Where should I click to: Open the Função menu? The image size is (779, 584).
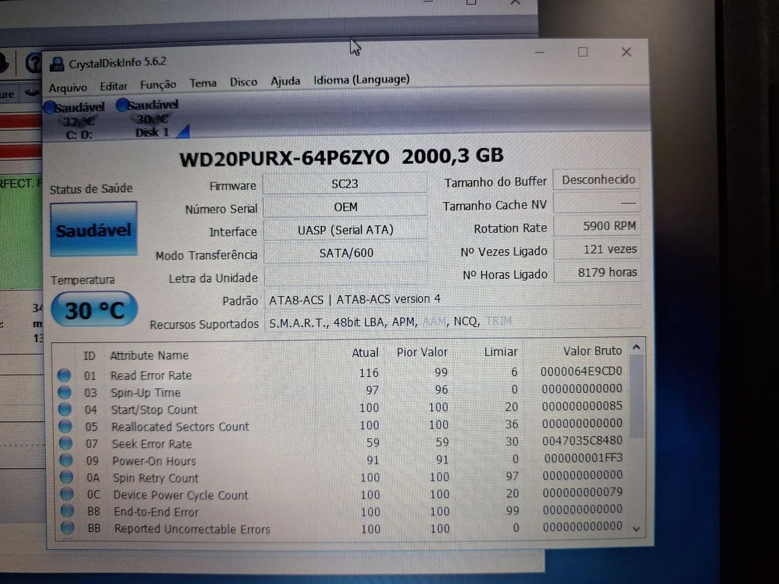tap(158, 85)
